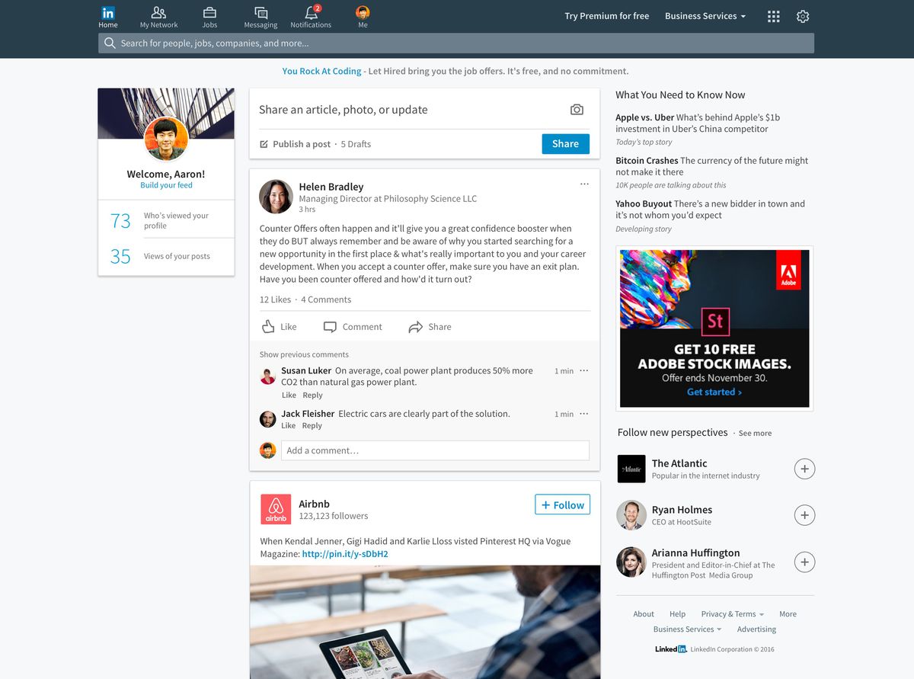The width and height of the screenshot is (914, 679).
Task: Open options for Jack Fleisher's comment
Action: (x=584, y=414)
